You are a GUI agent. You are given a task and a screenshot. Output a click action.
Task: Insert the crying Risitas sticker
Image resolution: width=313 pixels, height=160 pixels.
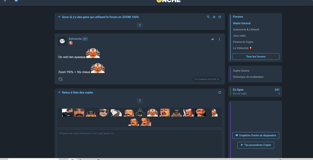[165, 113]
